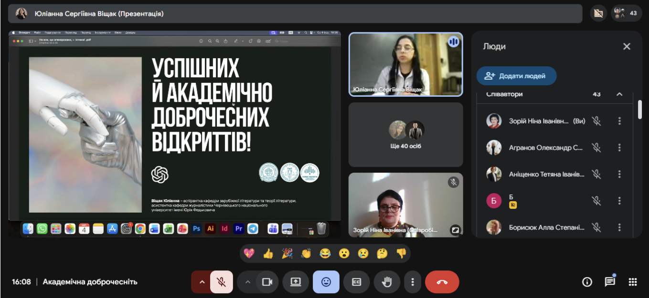Expand video settings chevron next to camera

(247, 282)
